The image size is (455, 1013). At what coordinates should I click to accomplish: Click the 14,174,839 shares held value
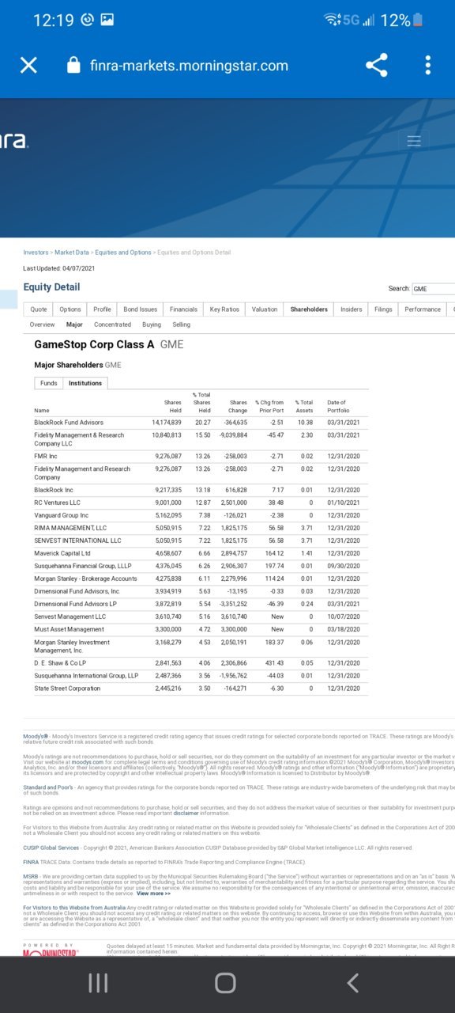(x=167, y=423)
